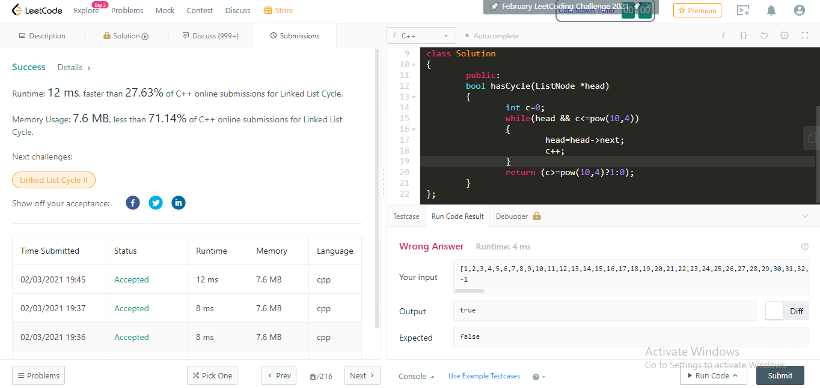Toggle the Autocomplete option

click(492, 36)
